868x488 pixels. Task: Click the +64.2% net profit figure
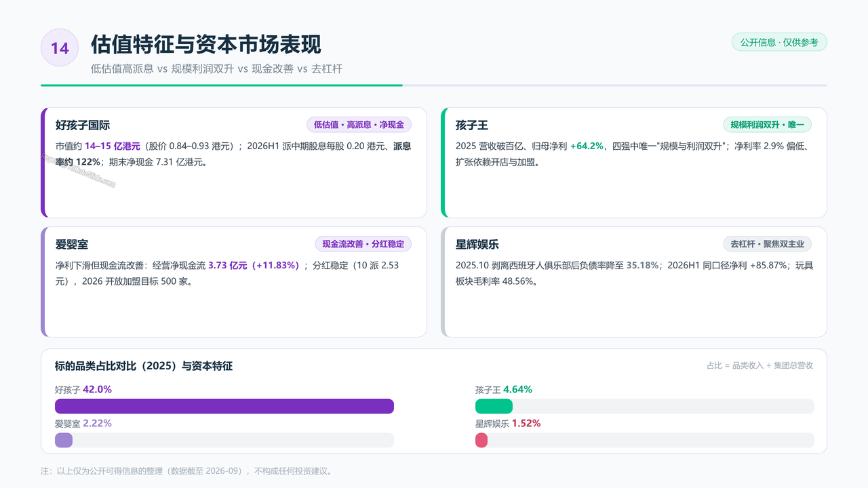click(x=587, y=146)
